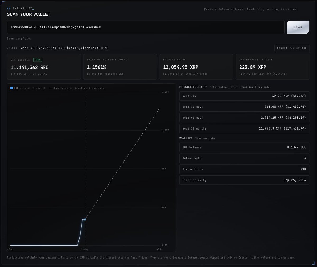Click the today x-axis label

85,250
